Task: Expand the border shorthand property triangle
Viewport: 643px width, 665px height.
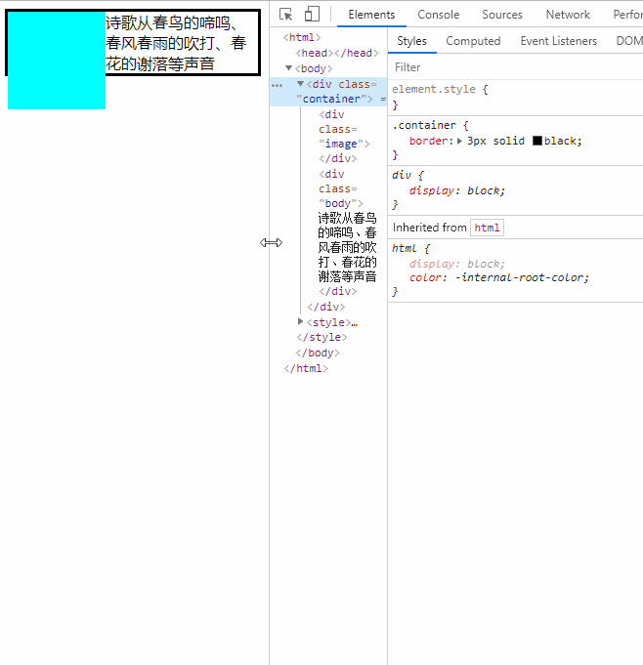Action: (x=459, y=142)
